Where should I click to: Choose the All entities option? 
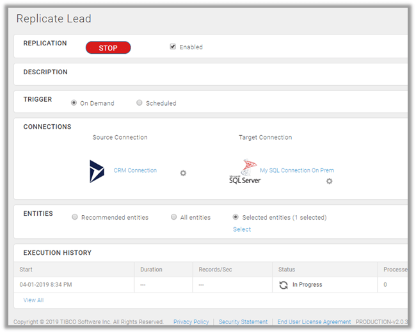(174, 217)
